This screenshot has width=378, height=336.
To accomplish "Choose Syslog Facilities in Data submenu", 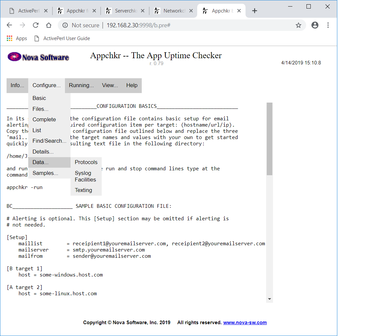I will [86, 176].
